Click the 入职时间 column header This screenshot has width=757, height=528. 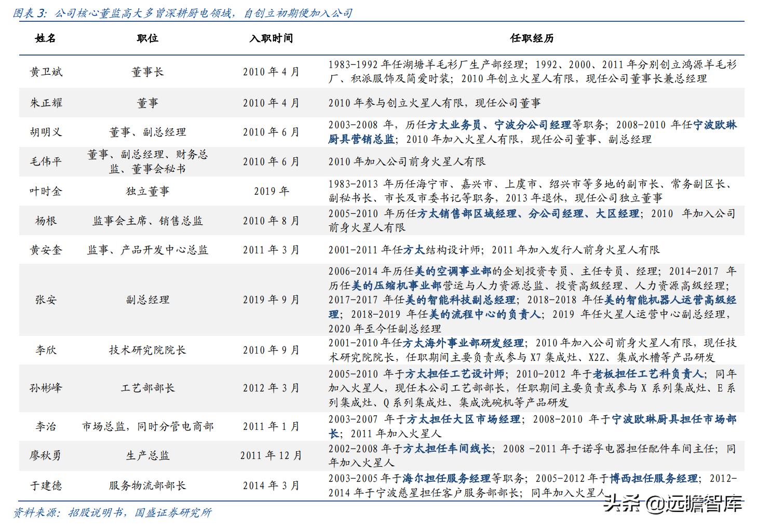(271, 38)
